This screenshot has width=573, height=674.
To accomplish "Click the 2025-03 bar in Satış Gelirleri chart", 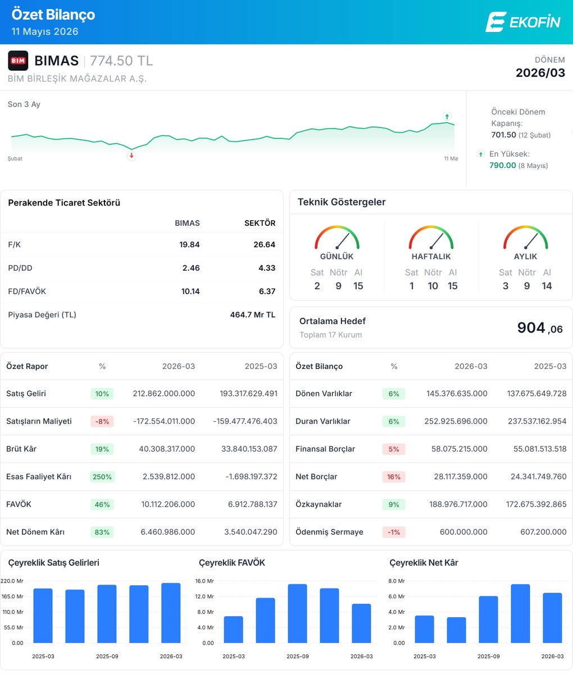I will point(43,616).
